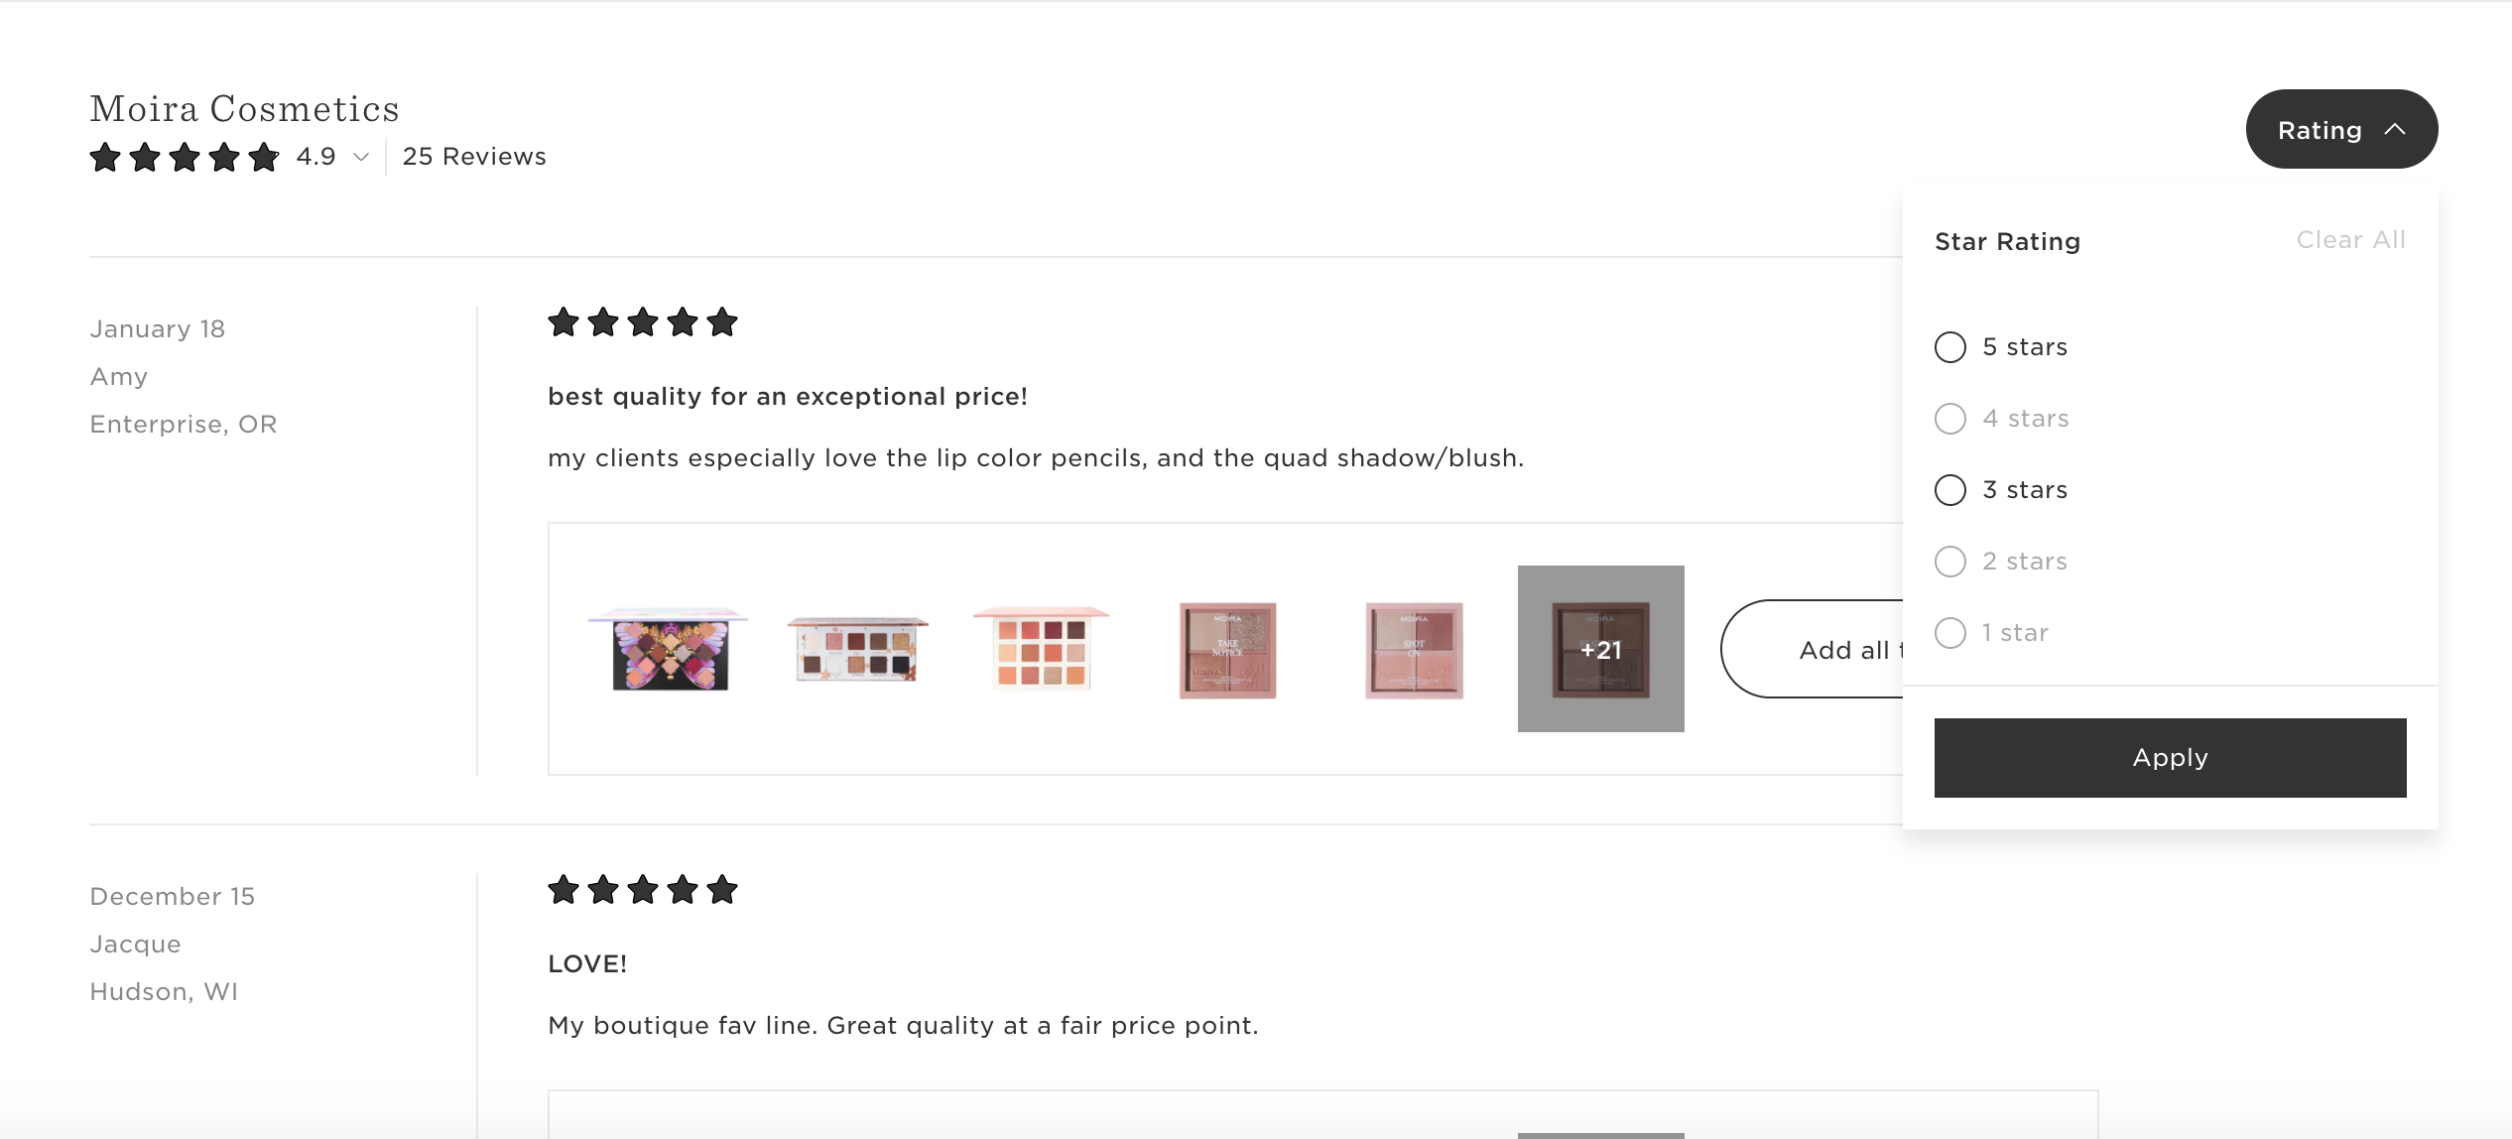Expand the 4.9 rating breakdown chevron
The width and height of the screenshot is (2512, 1139).
(361, 157)
